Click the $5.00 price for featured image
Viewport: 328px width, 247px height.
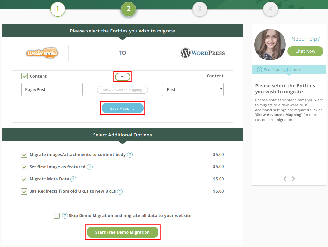point(218,167)
